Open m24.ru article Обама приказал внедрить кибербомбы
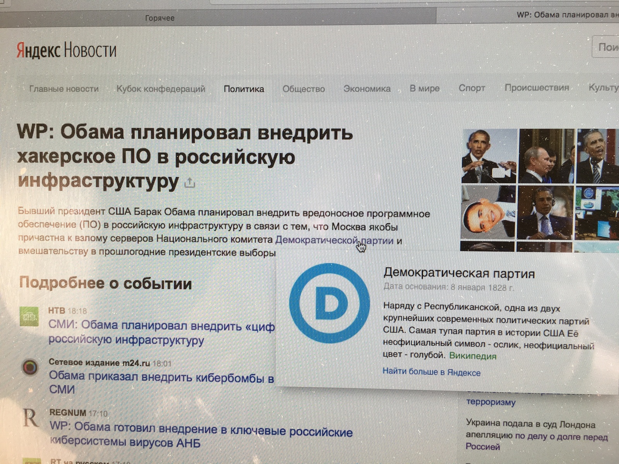619x464 pixels. (x=161, y=382)
